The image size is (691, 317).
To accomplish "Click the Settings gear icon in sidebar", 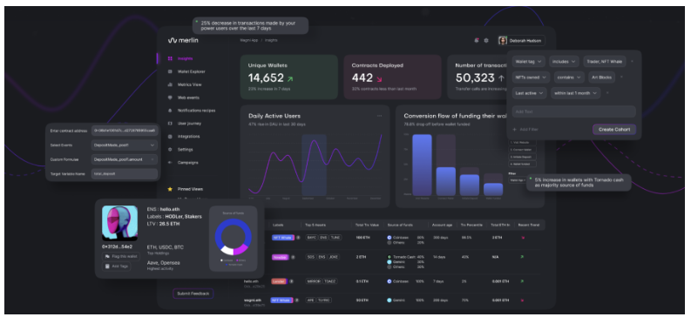I will 170,149.
